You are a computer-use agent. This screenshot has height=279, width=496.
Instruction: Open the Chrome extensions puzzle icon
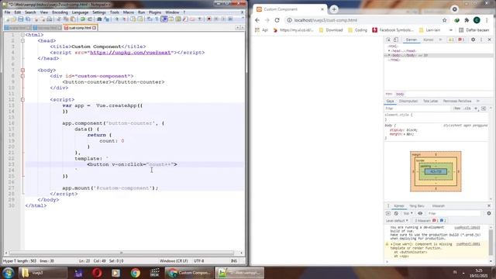(x=467, y=20)
